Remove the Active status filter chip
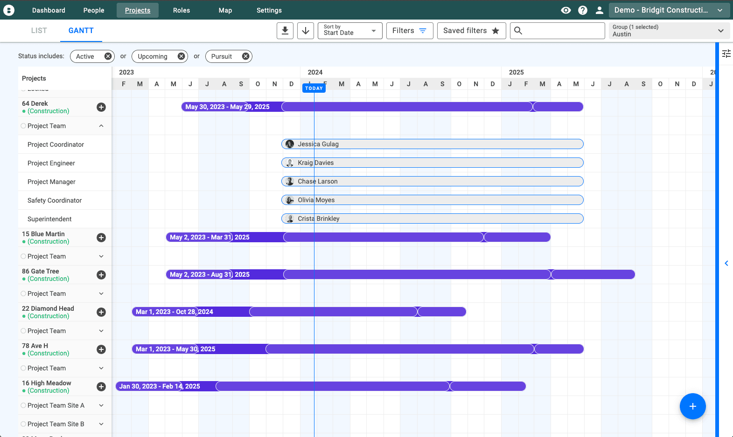The image size is (733, 437). [108, 56]
